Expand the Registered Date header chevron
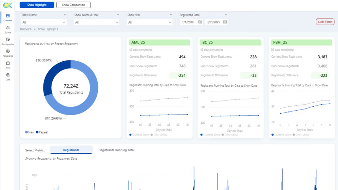The height and width of the screenshot is (190, 338). click(x=226, y=15)
